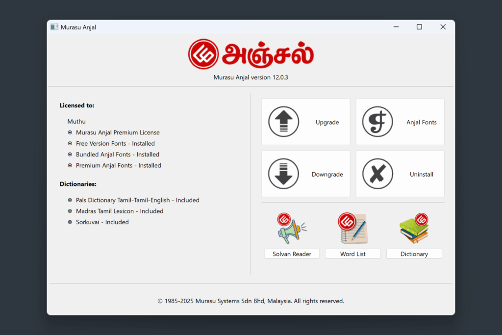502x335 pixels.
Task: Click the Word List button
Action: (353, 254)
